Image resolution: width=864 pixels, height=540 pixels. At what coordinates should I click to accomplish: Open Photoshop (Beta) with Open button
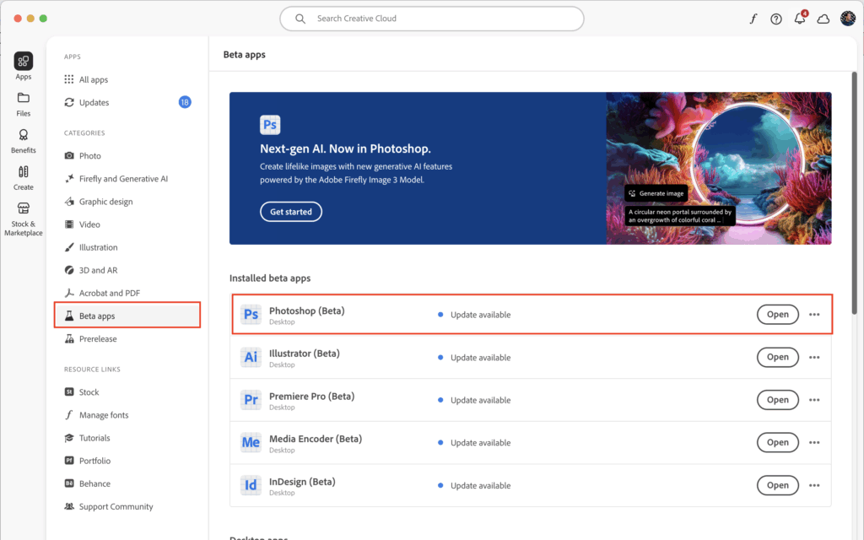coord(777,314)
